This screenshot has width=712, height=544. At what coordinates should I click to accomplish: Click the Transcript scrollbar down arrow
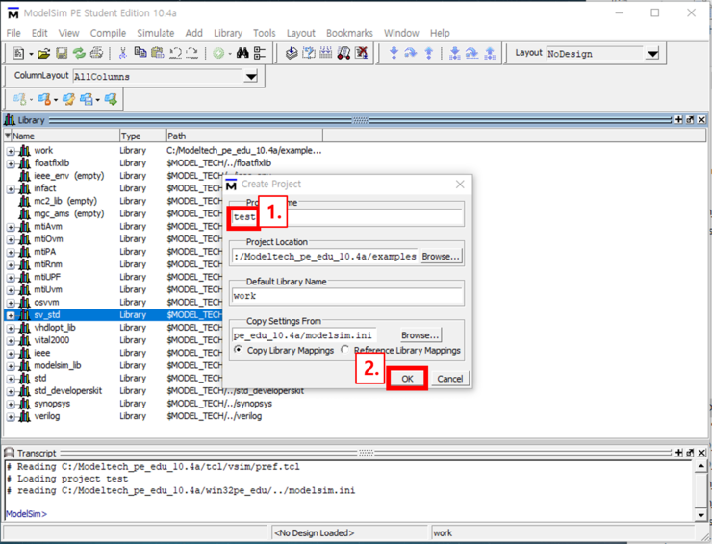[x=701, y=515]
